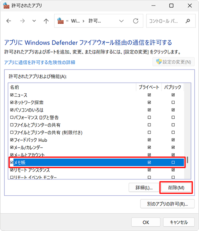Uncheck プライベート for メモ帳

pos(149,162)
